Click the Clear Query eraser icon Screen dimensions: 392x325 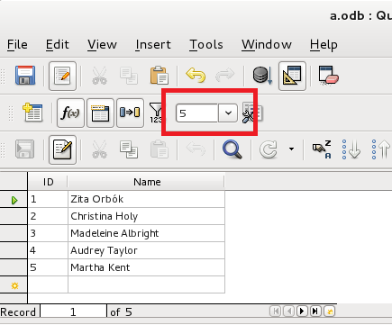(328, 76)
